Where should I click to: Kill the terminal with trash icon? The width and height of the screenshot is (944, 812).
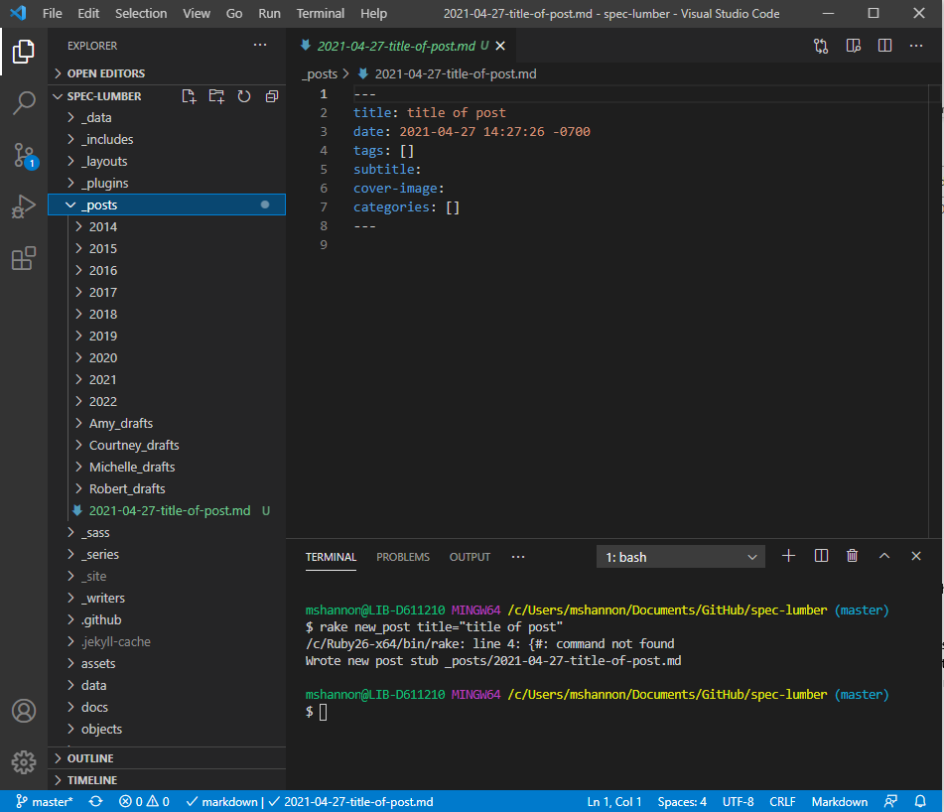pos(852,556)
